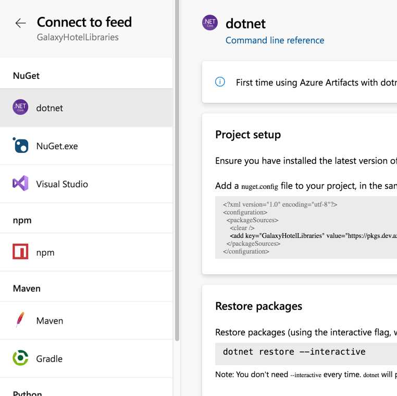
Task: Click the sidebar vertical scrollbar
Action: [177, 171]
